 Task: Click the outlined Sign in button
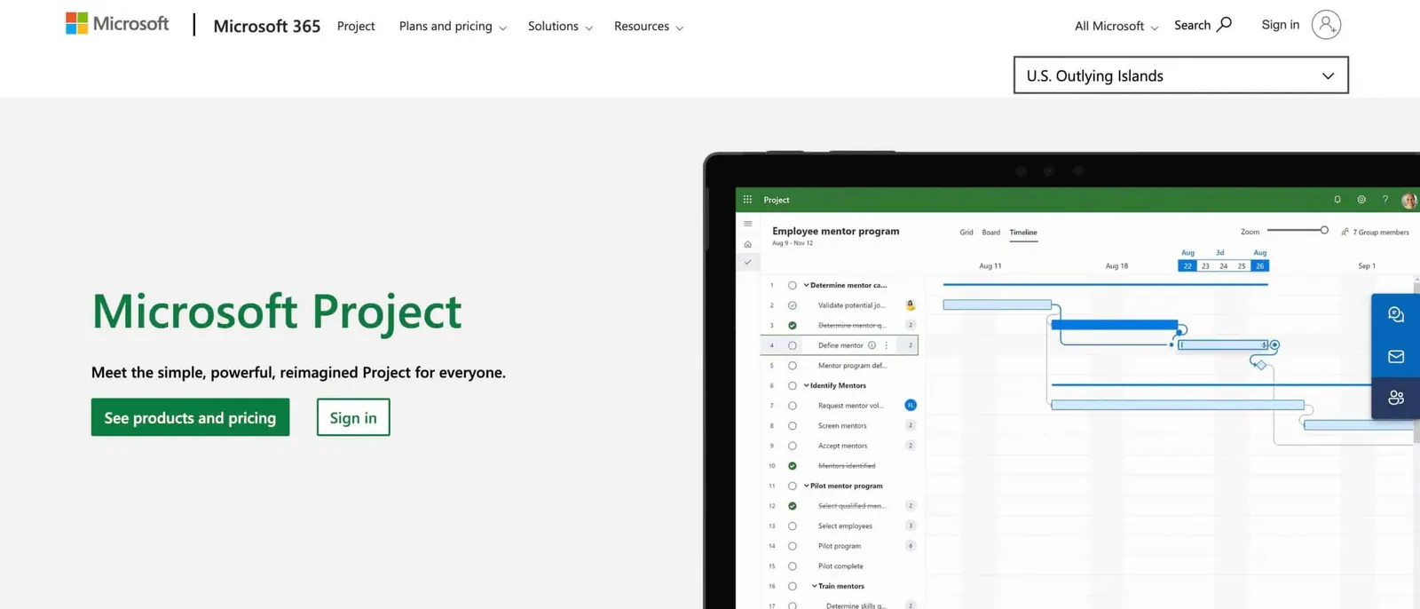point(353,417)
